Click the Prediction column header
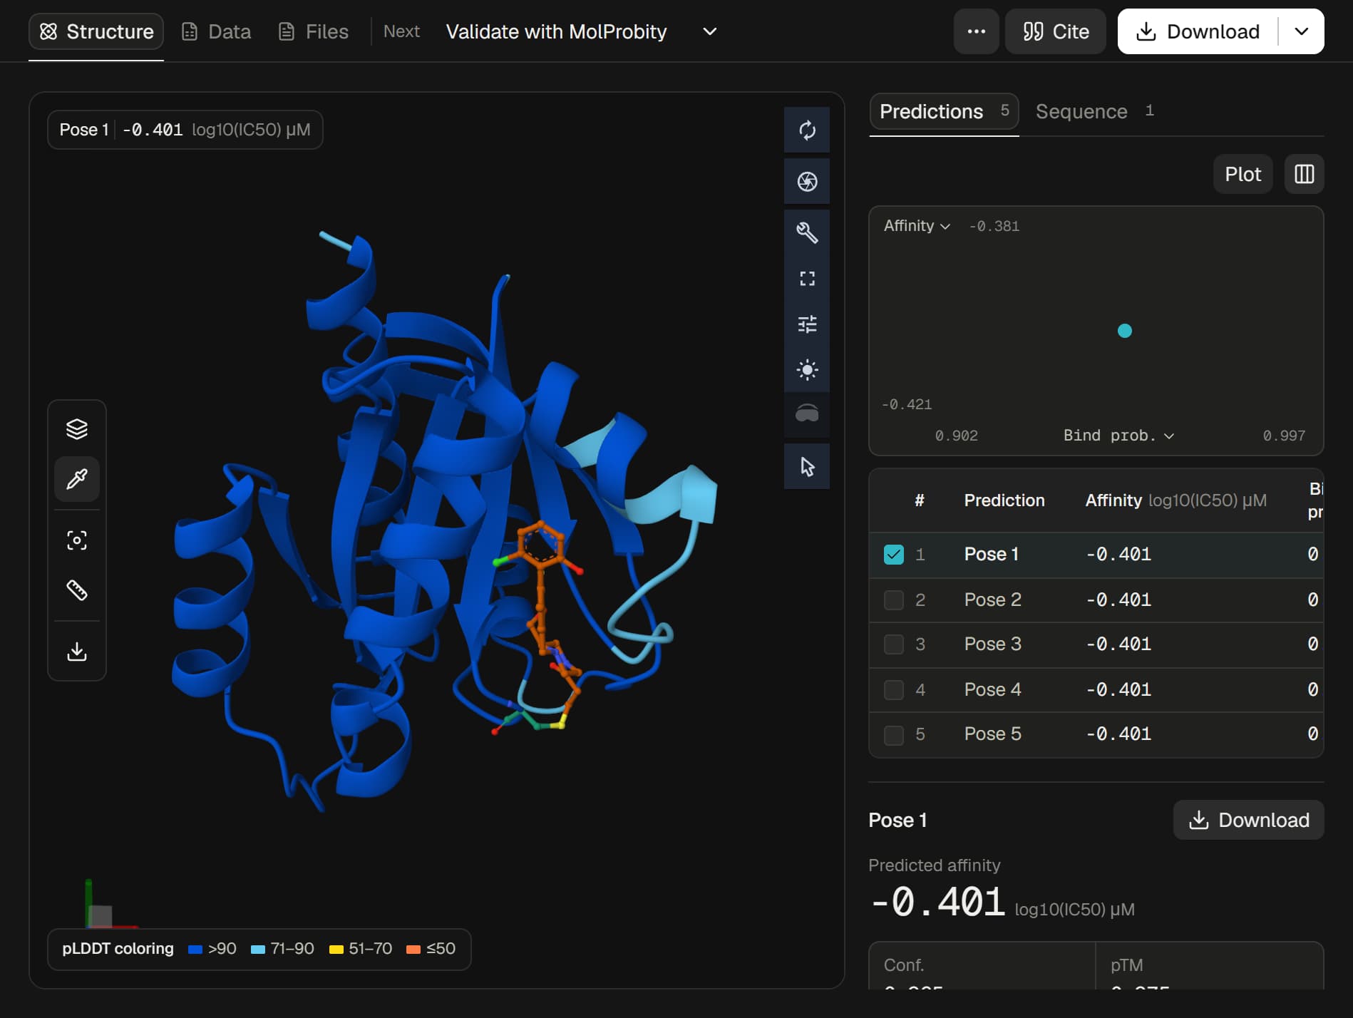The width and height of the screenshot is (1353, 1018). click(1004, 500)
